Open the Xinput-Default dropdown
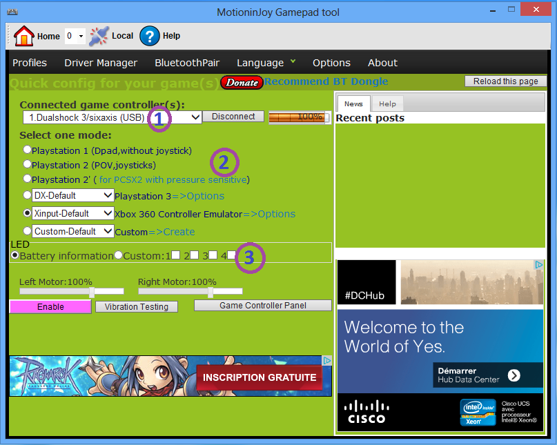Image resolution: width=557 pixels, height=445 pixels. pos(108,214)
